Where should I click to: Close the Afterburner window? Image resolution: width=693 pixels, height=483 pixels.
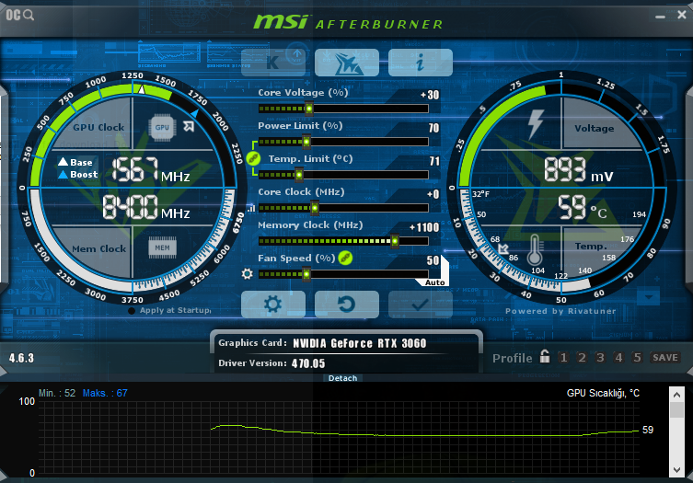pyautogui.click(x=682, y=15)
